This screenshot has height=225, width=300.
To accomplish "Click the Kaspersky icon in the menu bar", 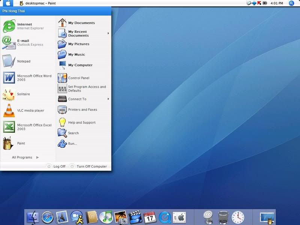I will pyautogui.click(x=258, y=3).
